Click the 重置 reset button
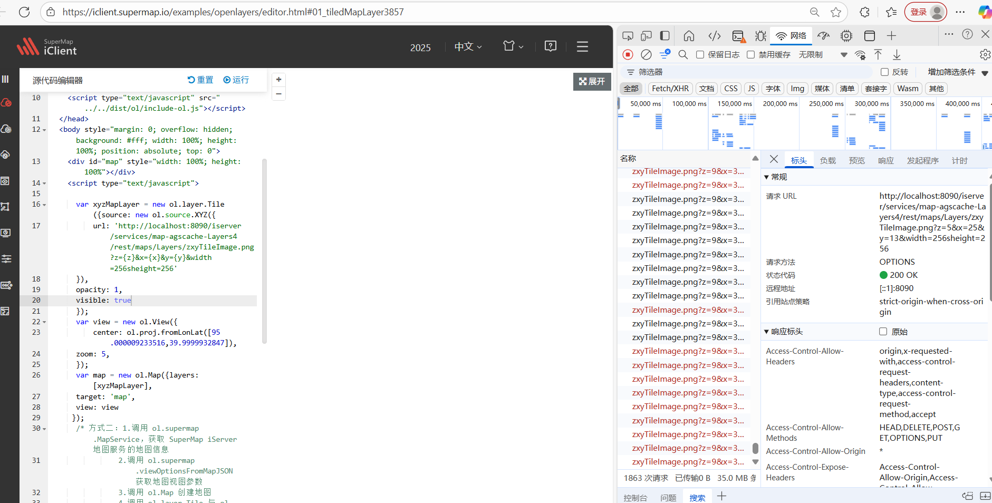Image resolution: width=992 pixels, height=503 pixels. click(200, 80)
